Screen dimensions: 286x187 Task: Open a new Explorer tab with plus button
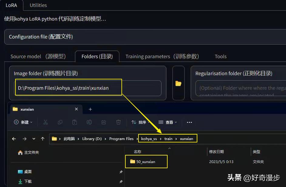click(90, 109)
